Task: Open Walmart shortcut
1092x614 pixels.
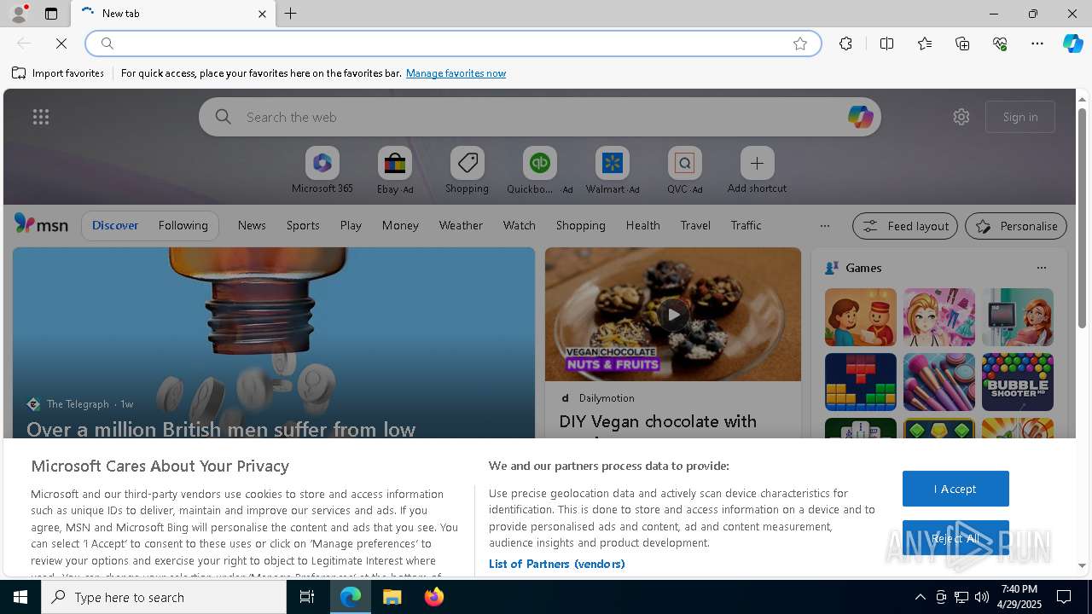Action: 612,171
